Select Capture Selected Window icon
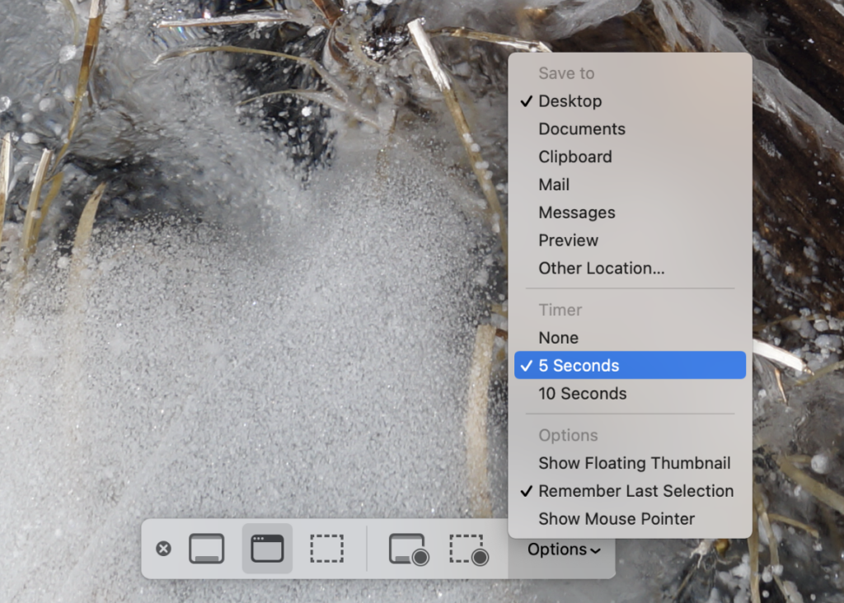The height and width of the screenshot is (603, 844). tap(267, 548)
